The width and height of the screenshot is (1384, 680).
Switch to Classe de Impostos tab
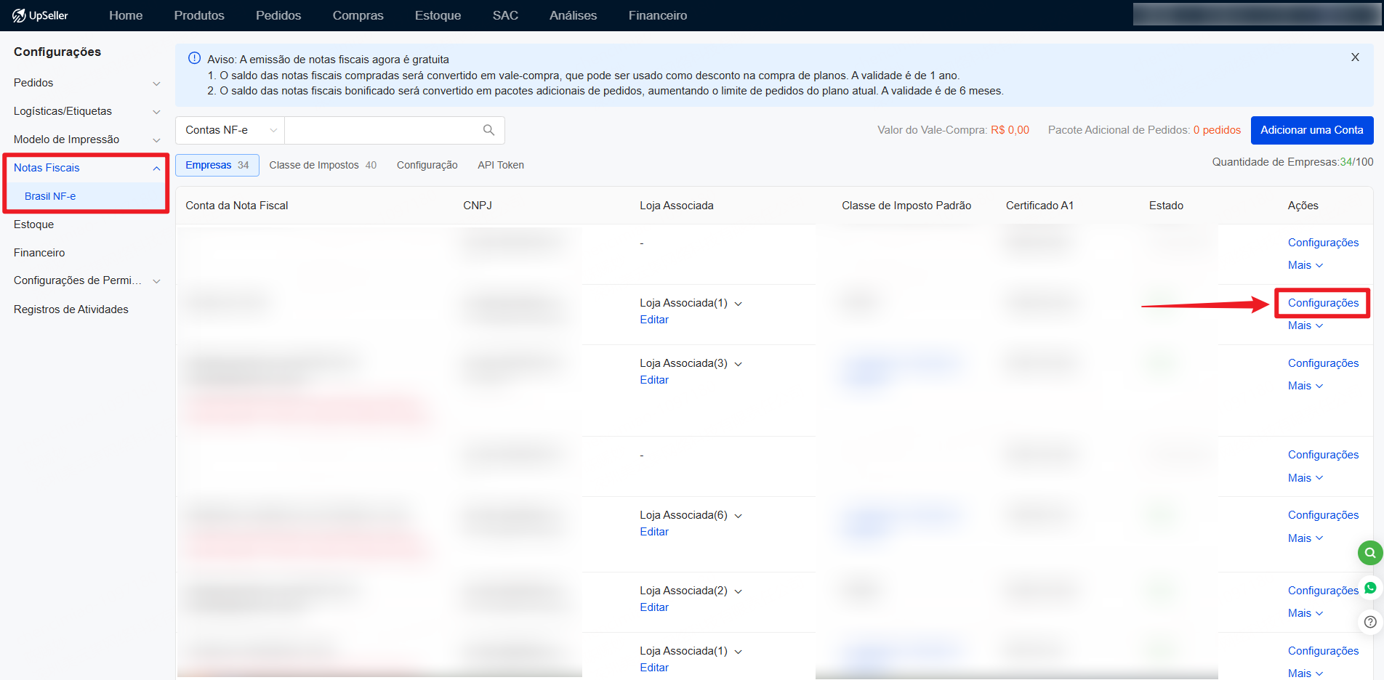click(x=323, y=165)
